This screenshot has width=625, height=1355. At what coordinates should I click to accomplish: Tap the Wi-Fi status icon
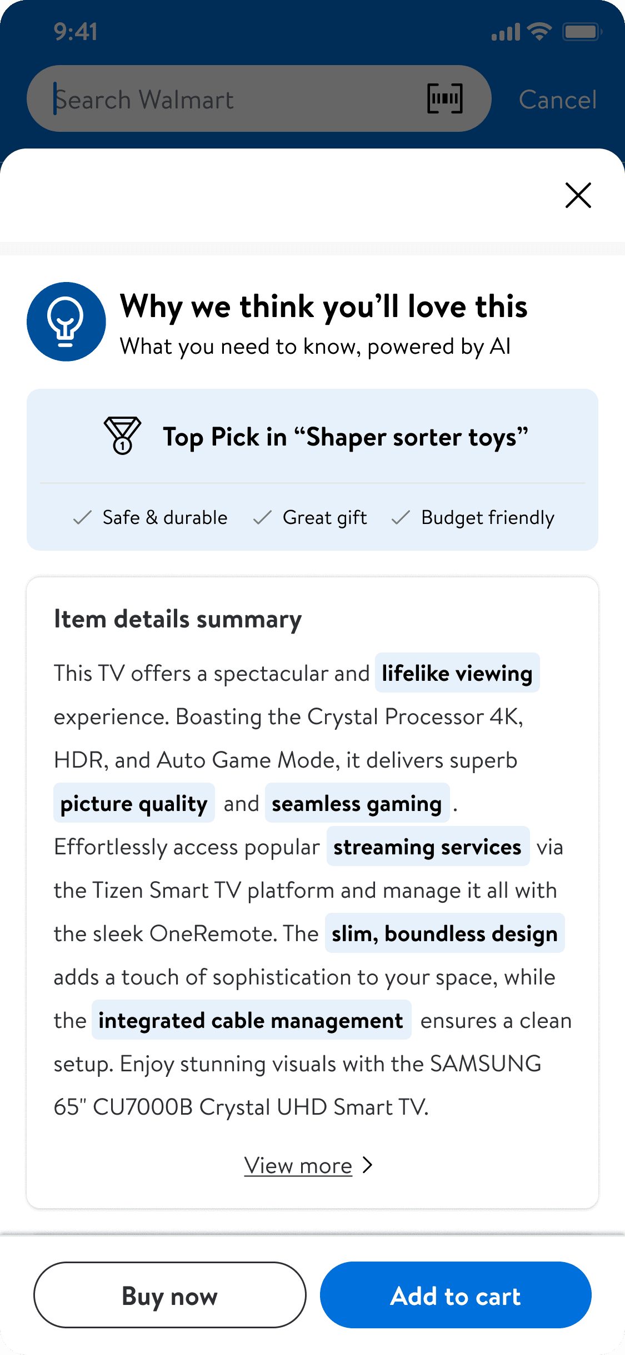pyautogui.click(x=539, y=32)
